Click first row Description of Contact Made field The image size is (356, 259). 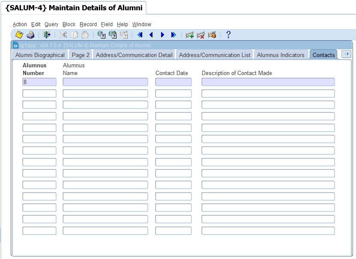pyautogui.click(x=268, y=82)
